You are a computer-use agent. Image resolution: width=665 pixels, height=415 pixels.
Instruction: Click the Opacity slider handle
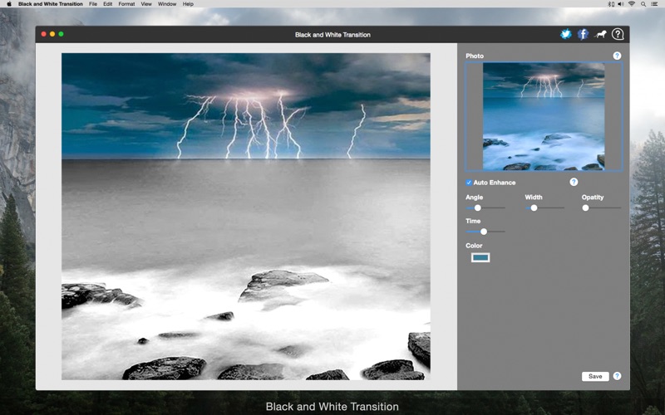click(x=585, y=208)
